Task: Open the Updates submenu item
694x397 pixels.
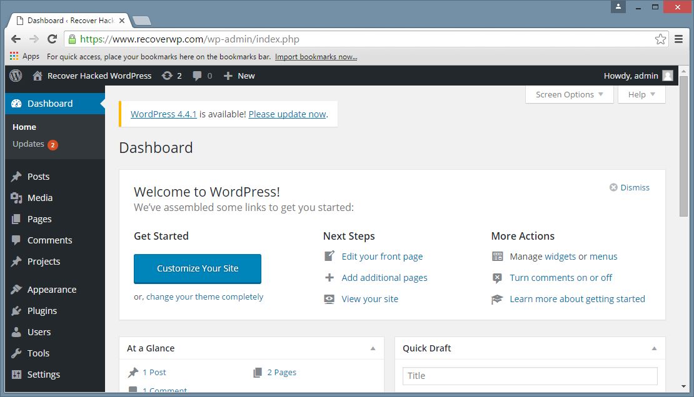Action: tap(35, 144)
